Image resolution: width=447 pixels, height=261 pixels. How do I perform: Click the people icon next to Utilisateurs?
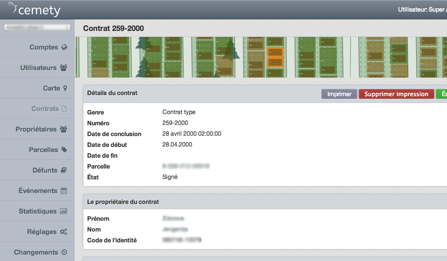64,68
